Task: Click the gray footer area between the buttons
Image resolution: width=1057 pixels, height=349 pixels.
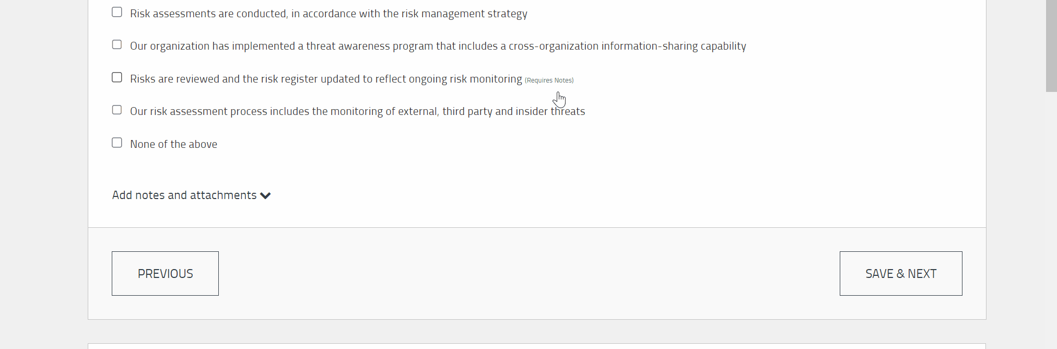Action: point(528,273)
